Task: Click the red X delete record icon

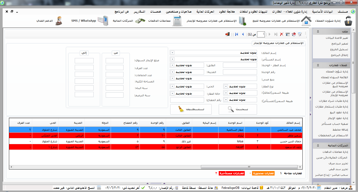Action: click(x=281, y=34)
